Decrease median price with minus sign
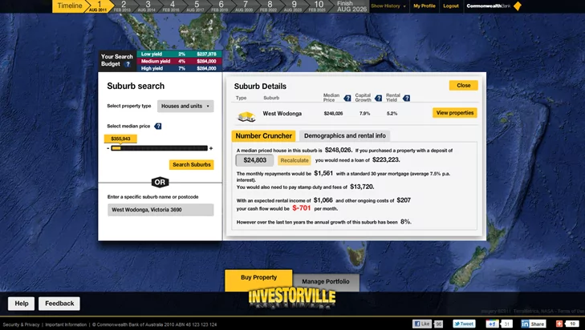585x330 pixels. pyautogui.click(x=108, y=148)
